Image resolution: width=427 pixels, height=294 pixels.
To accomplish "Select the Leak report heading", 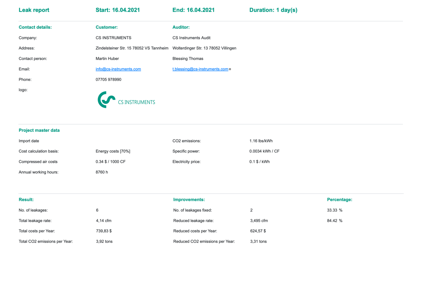I will (x=34, y=10).
